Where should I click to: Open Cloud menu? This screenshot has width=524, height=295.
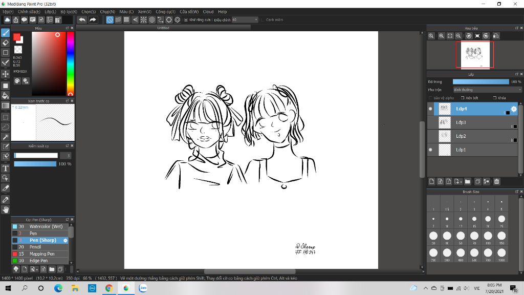208,12
